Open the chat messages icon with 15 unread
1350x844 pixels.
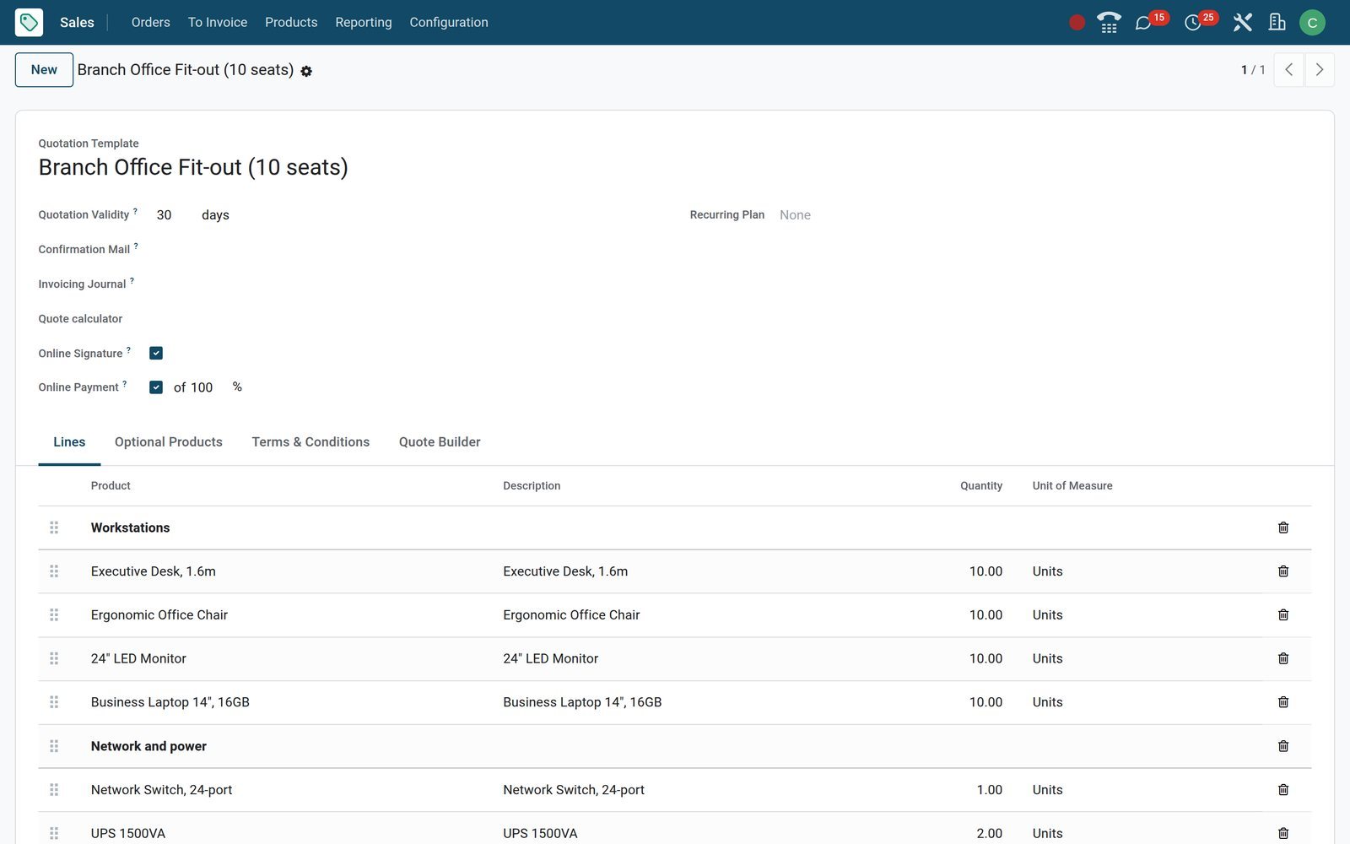(1143, 23)
